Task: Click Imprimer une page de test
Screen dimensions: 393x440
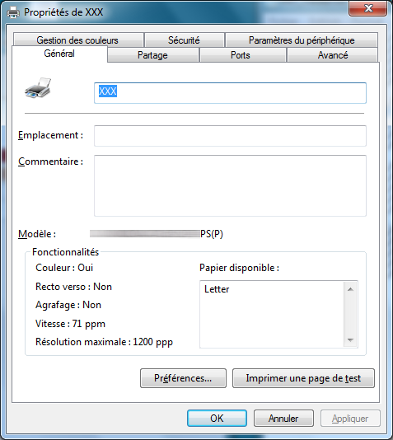Action: (303, 378)
